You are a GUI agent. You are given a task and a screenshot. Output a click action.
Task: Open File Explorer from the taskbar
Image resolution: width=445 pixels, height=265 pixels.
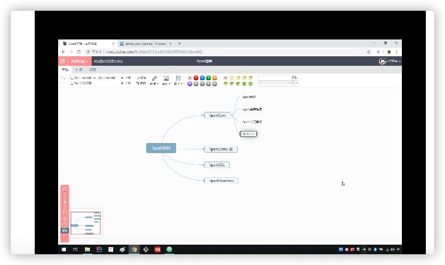click(x=87, y=249)
